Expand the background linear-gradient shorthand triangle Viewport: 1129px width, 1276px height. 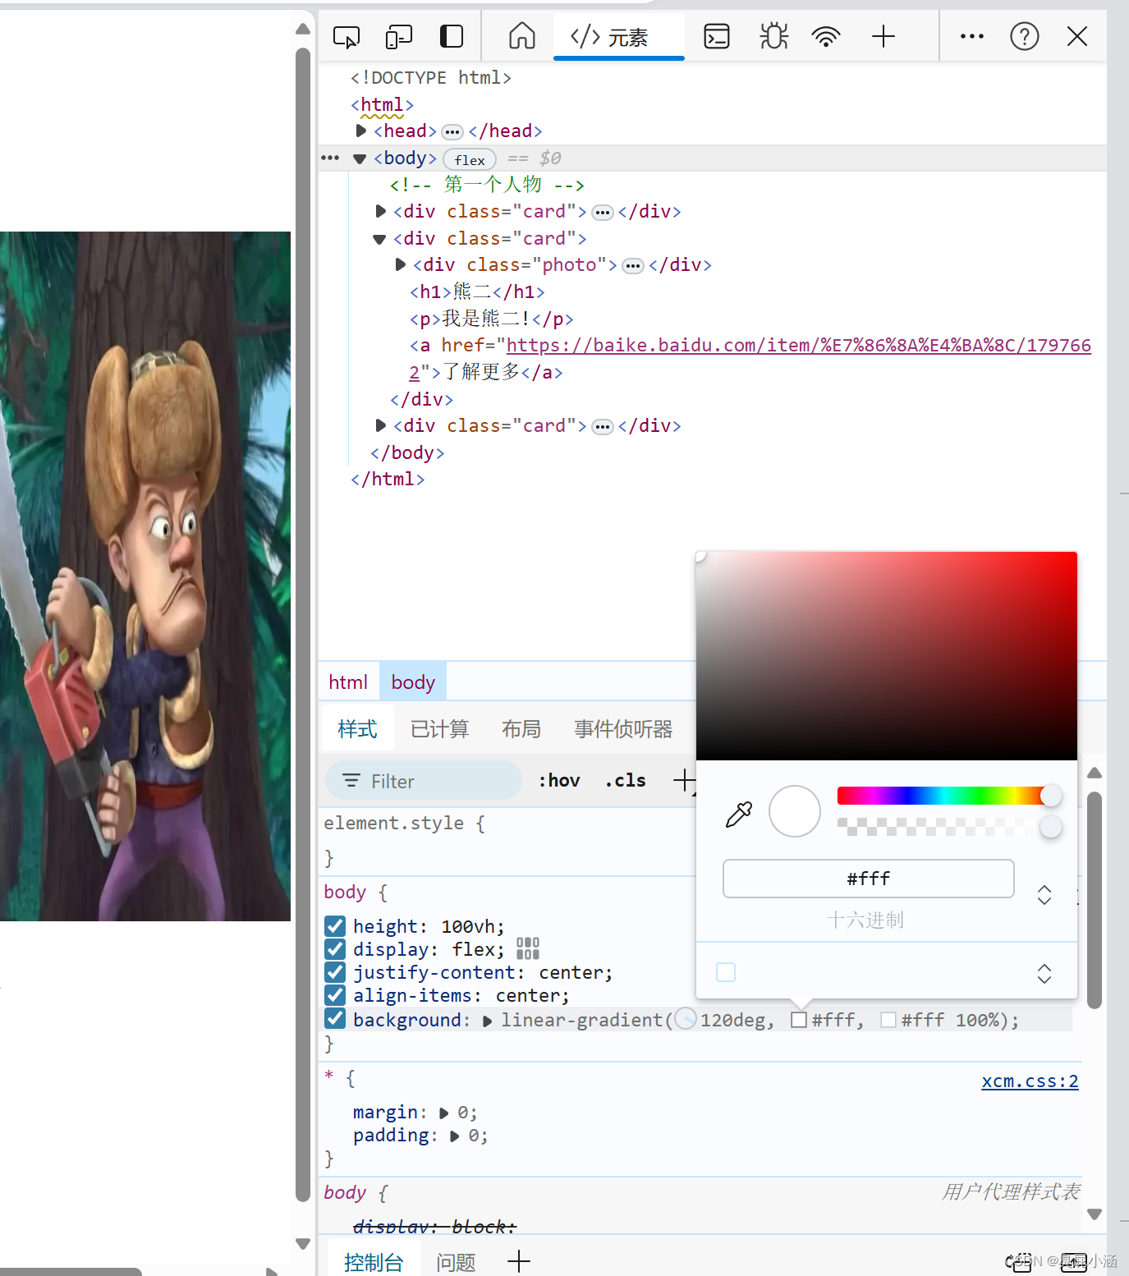[x=488, y=1021]
